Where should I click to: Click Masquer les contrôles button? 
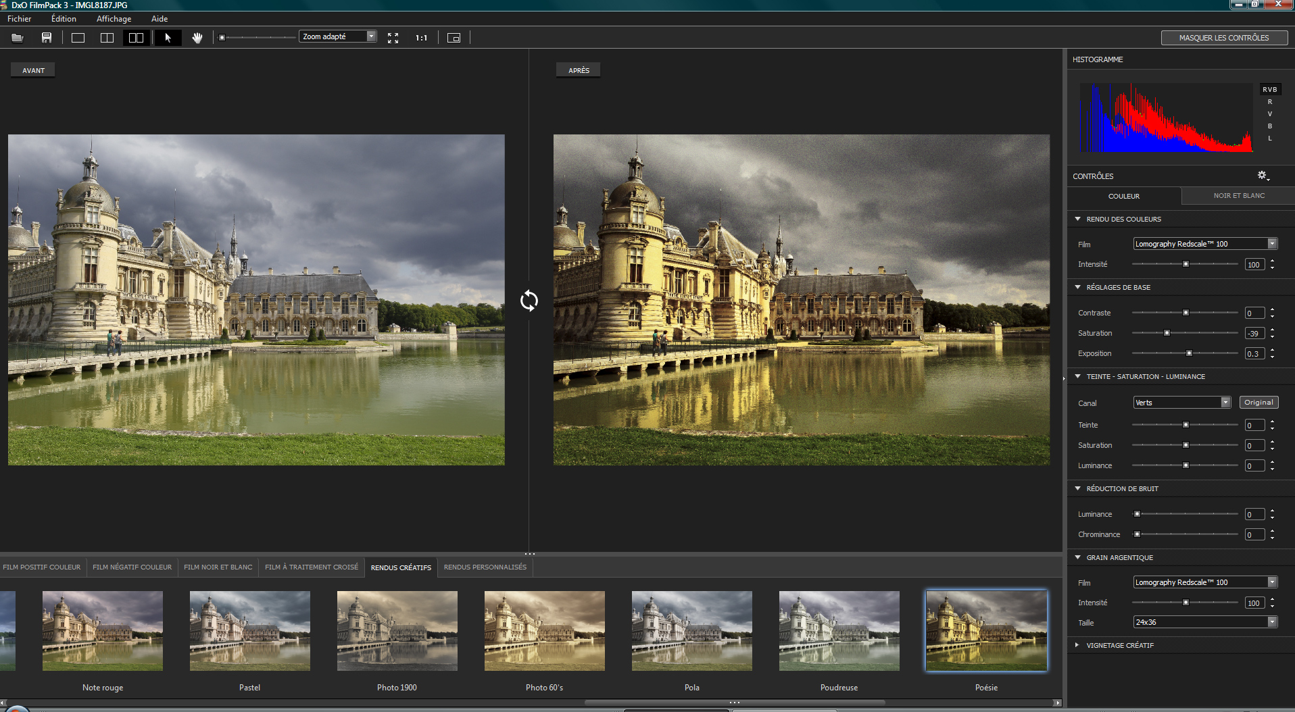click(1224, 38)
